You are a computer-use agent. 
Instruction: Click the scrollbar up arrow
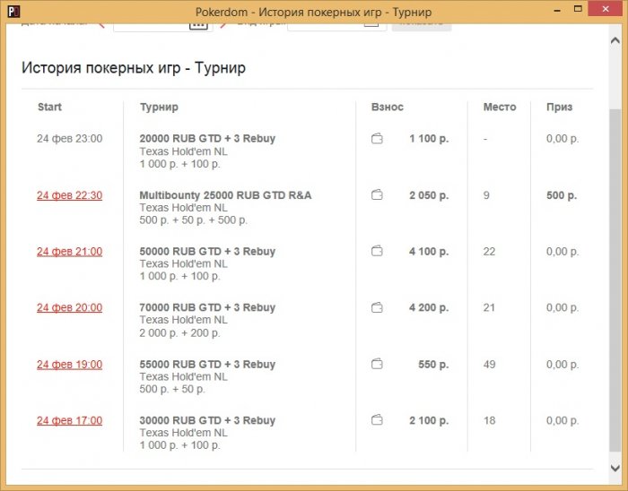tap(615, 40)
